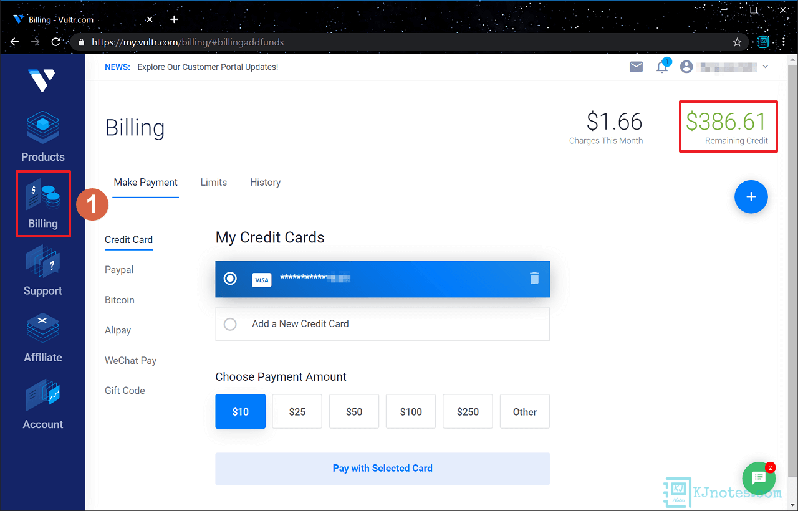Click Pay with Selected Card

point(383,469)
